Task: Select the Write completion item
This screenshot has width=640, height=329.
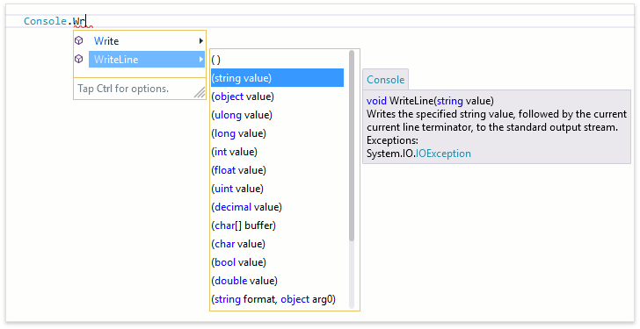Action: pos(147,40)
